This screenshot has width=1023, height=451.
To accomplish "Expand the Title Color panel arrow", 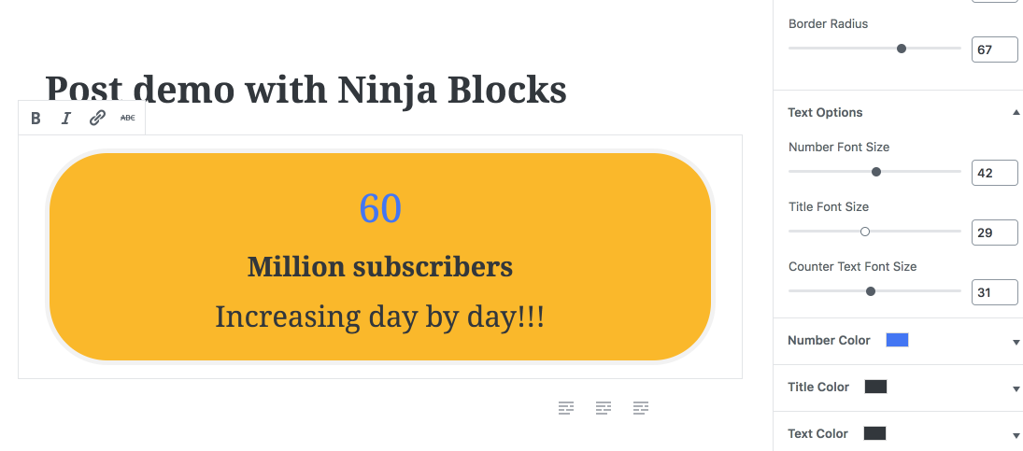I will 1016,388.
